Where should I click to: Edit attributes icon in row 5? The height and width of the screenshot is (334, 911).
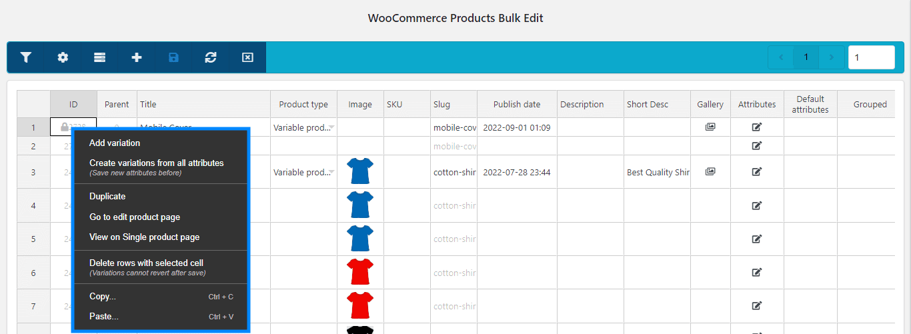point(757,239)
